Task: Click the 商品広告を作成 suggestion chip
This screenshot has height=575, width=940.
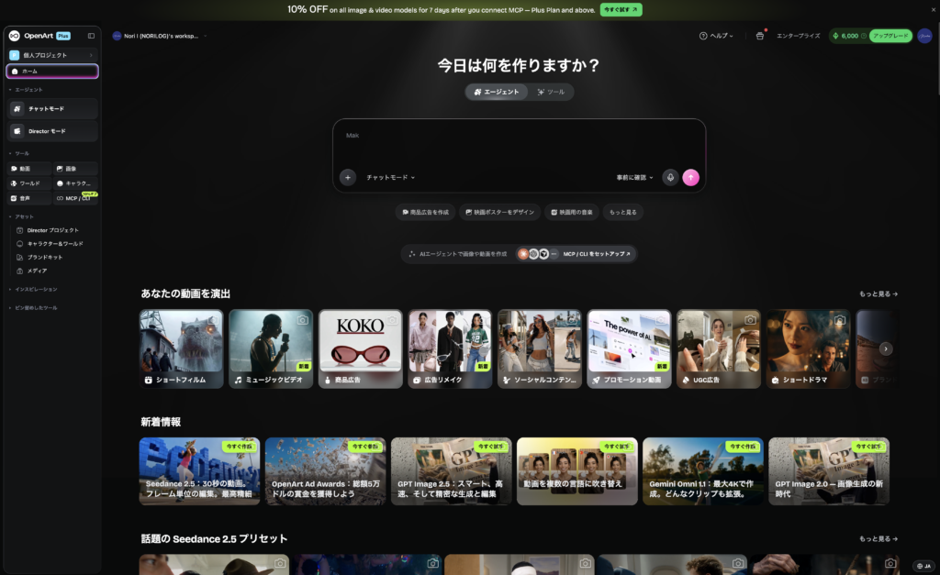Action: coord(426,212)
